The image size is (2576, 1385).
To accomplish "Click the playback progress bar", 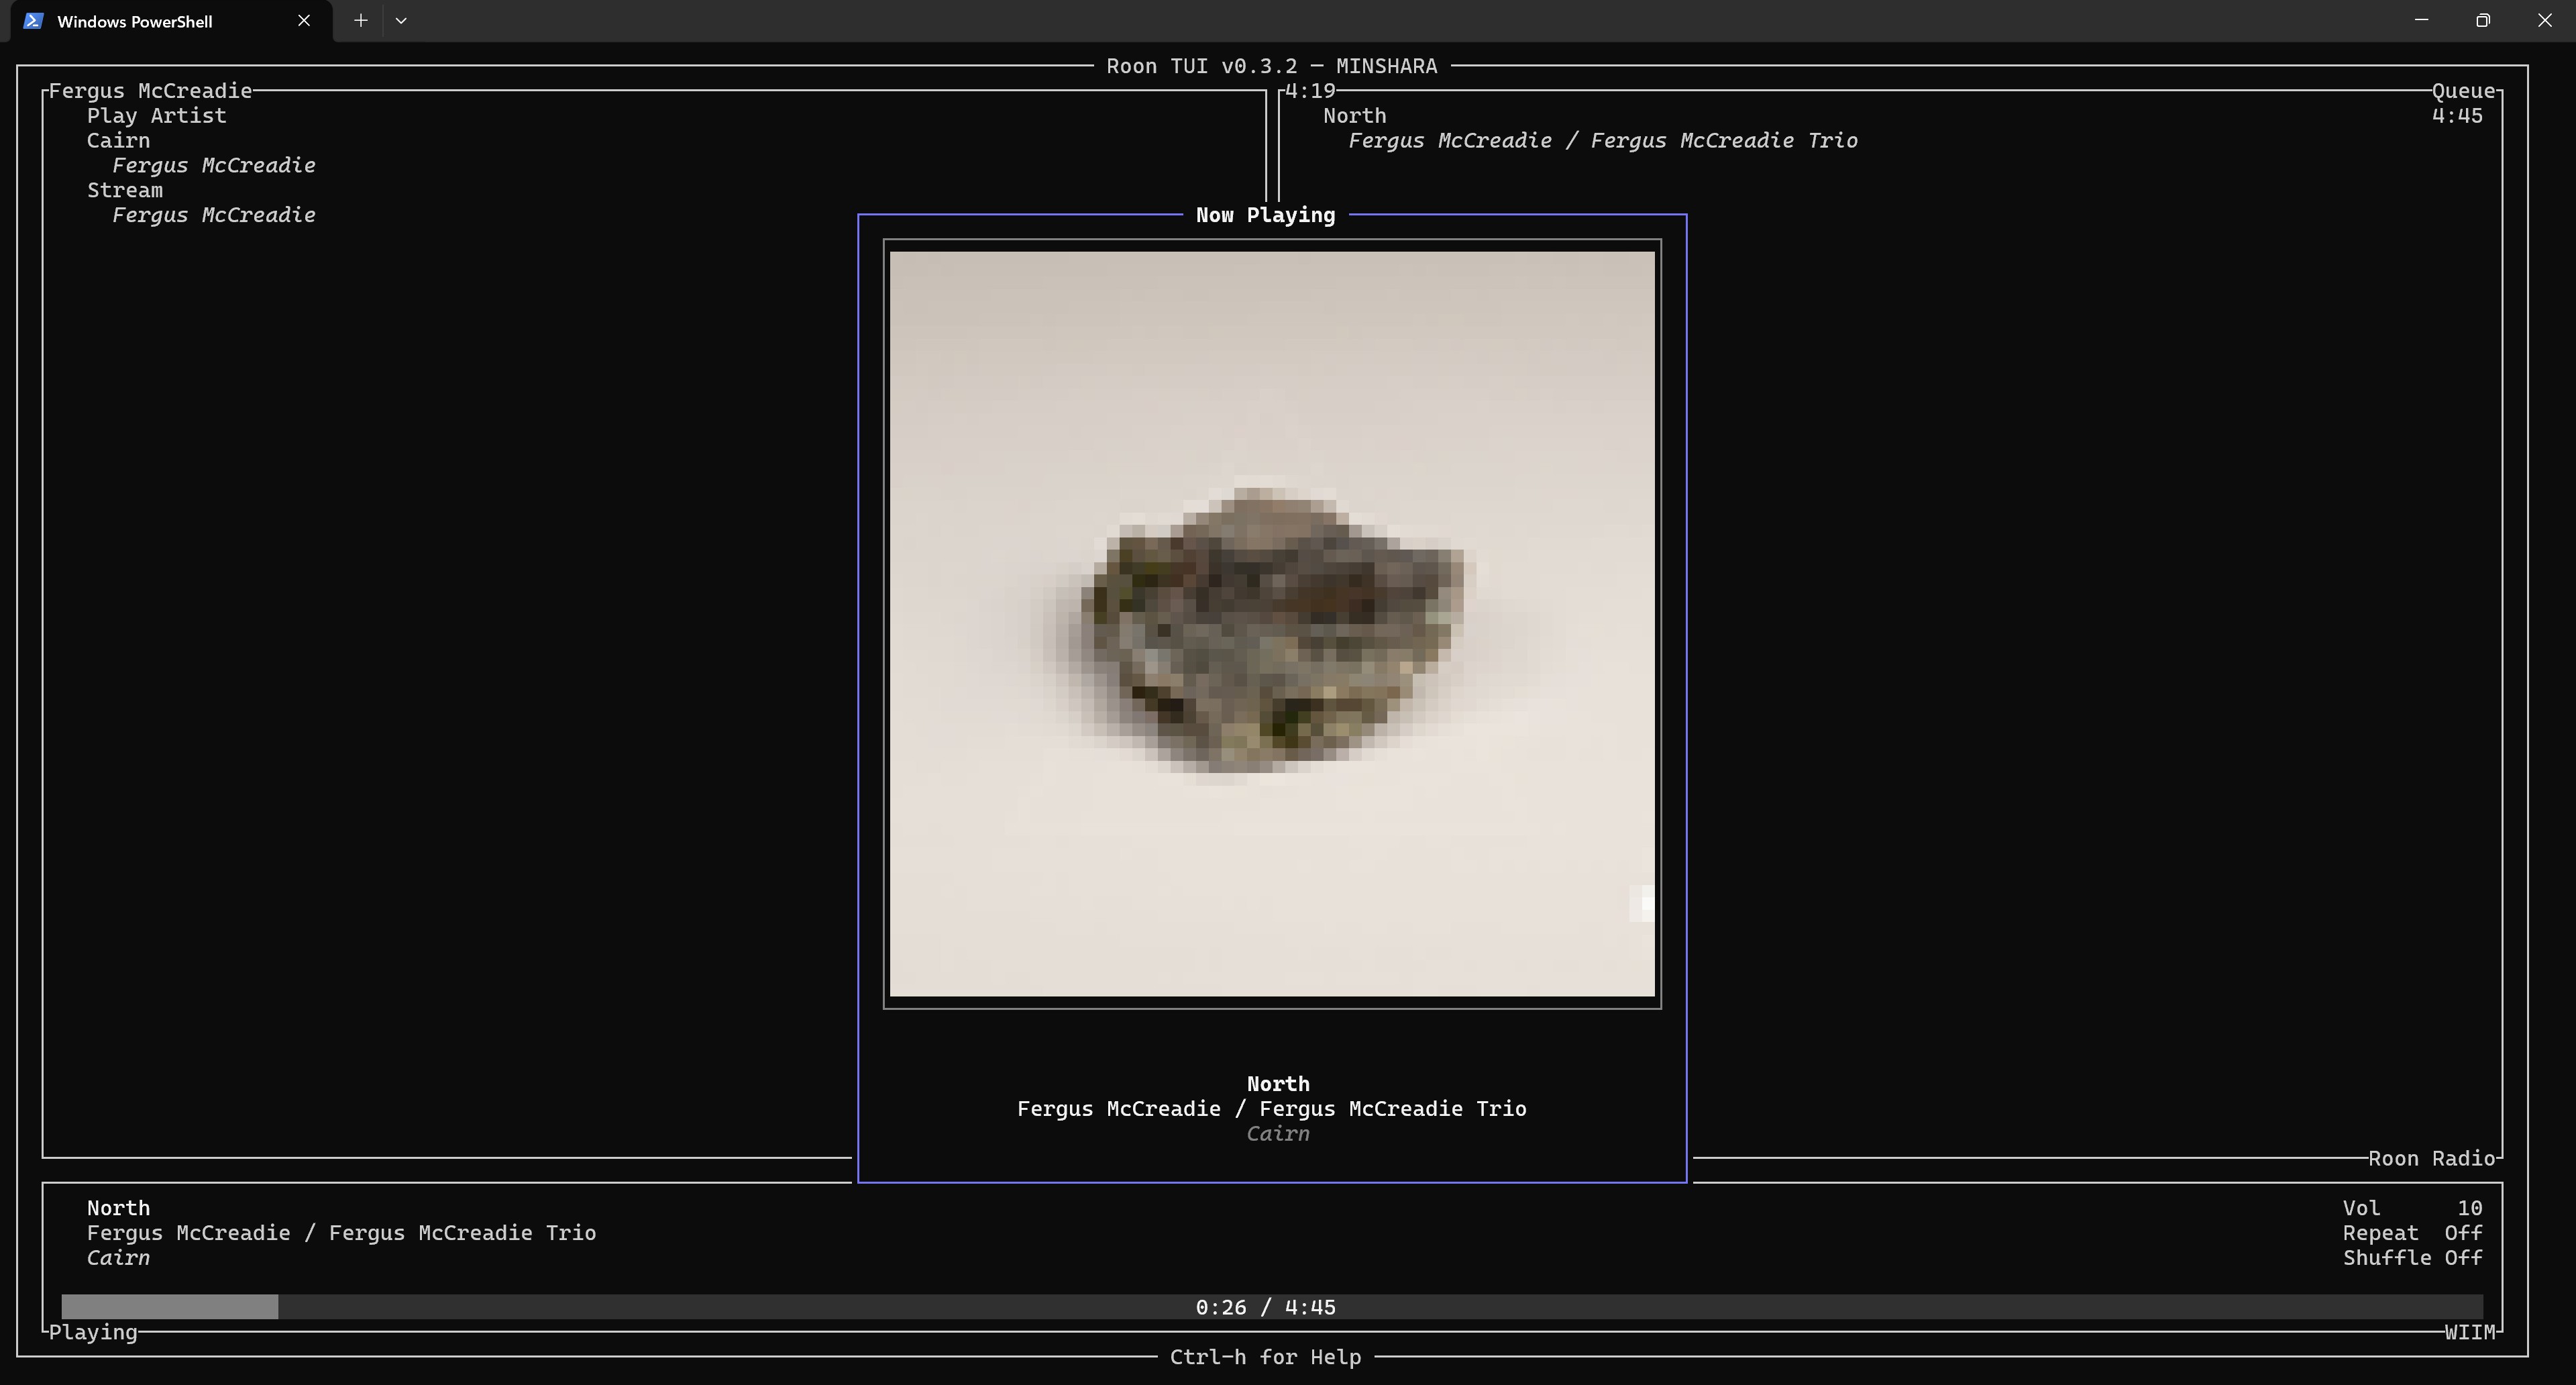I will click(x=1271, y=1307).
